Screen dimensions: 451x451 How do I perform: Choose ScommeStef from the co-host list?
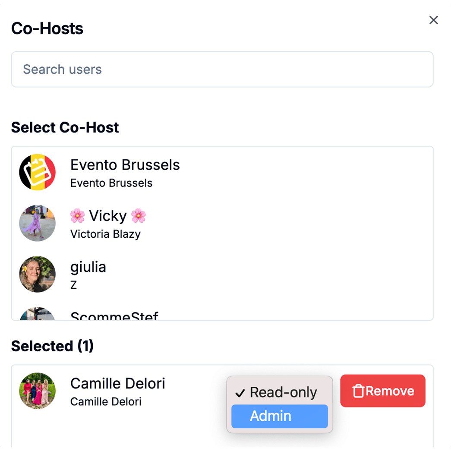pyautogui.click(x=114, y=316)
